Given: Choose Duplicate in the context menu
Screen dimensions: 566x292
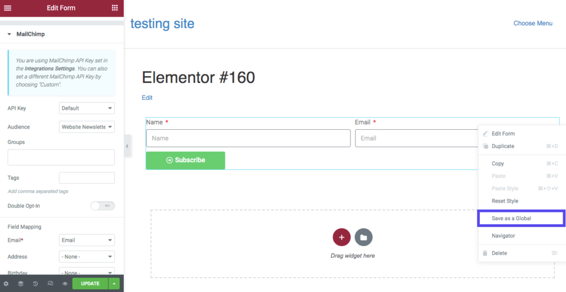Looking at the screenshot, I should (x=503, y=146).
